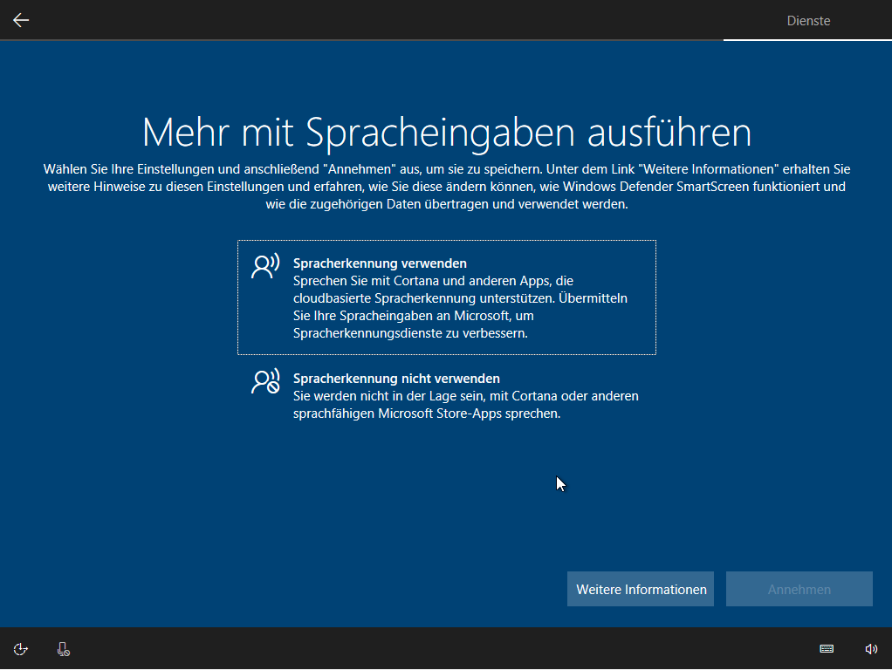Screen dimensions: 892x670
Task: Open the Ease of Access icon
Action: [20, 649]
